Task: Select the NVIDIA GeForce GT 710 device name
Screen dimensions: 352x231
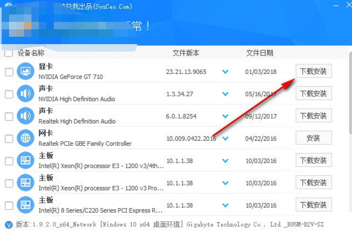Action: (x=70, y=77)
